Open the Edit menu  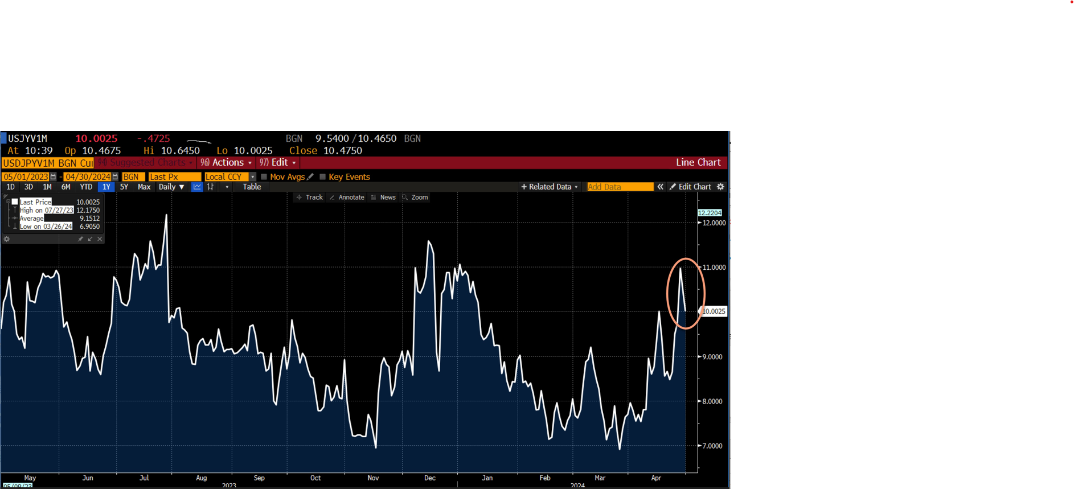tap(278, 163)
